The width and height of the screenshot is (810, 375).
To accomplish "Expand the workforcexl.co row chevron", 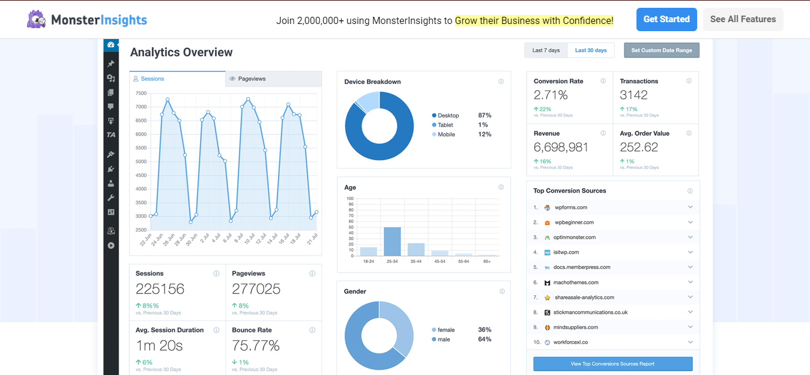I will pos(691,342).
